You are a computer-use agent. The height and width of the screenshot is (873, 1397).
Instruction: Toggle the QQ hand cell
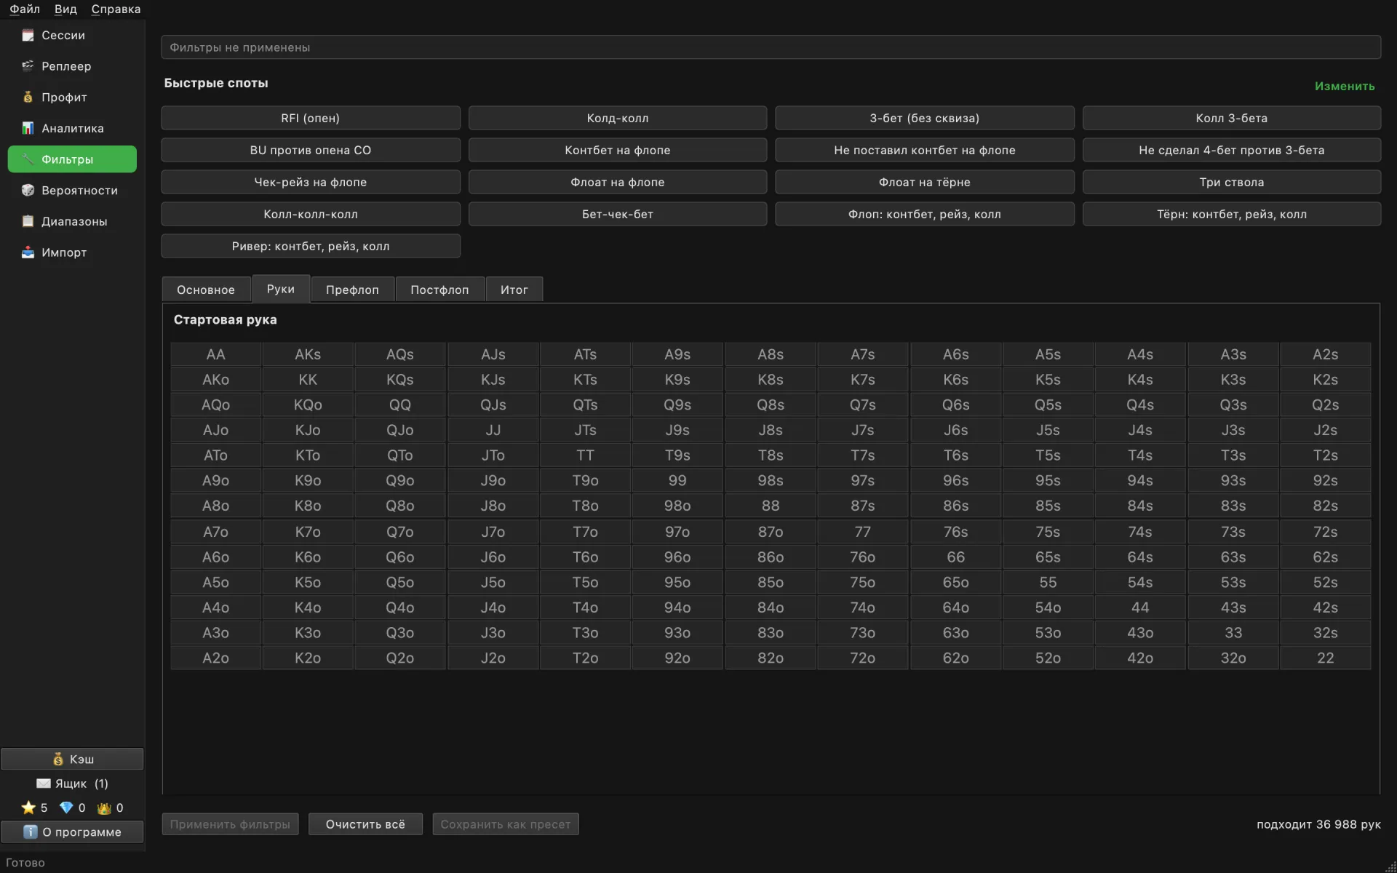point(400,404)
